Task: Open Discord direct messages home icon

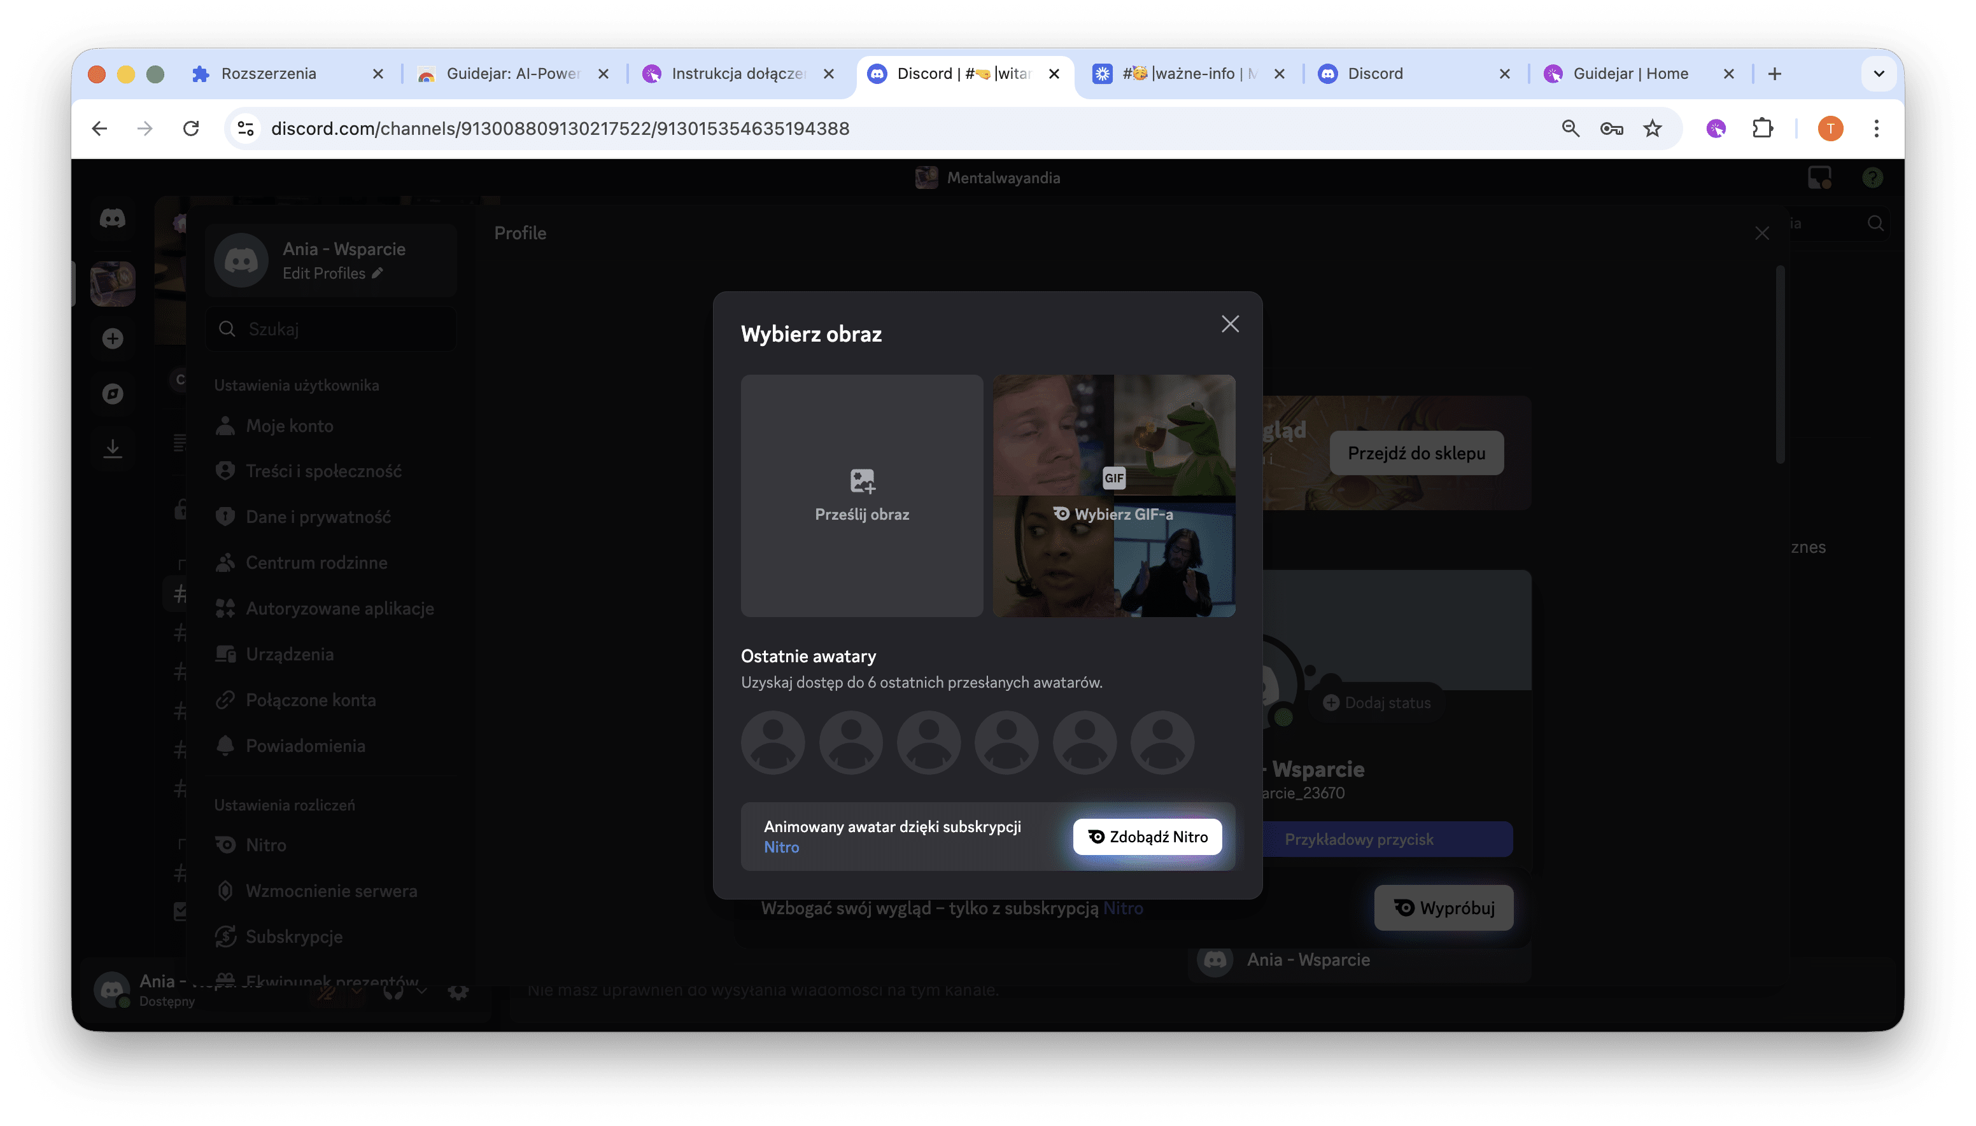Action: (113, 219)
